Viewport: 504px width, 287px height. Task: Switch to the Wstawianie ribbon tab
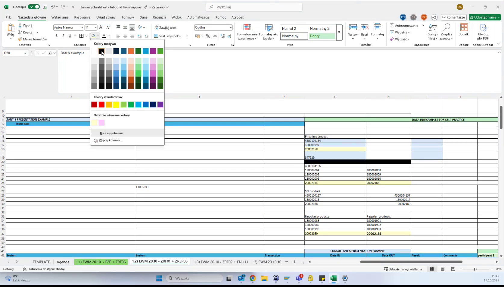pos(60,17)
